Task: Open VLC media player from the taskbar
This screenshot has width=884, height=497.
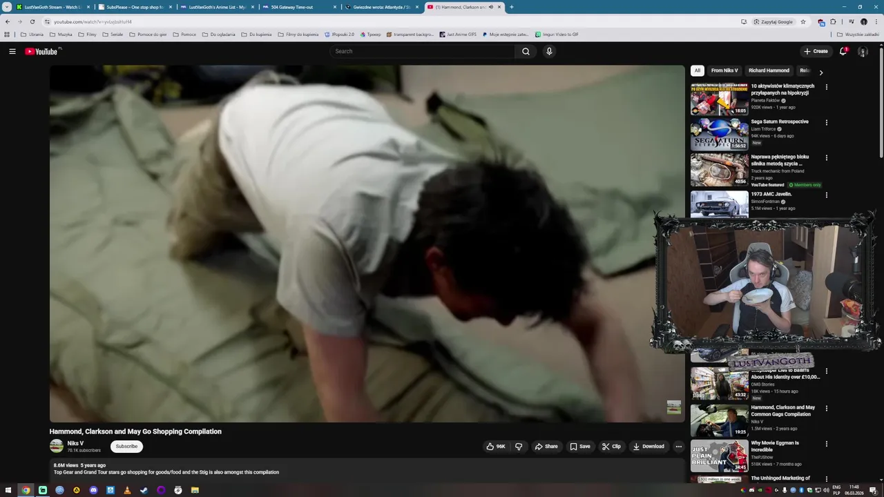Action: [x=127, y=490]
